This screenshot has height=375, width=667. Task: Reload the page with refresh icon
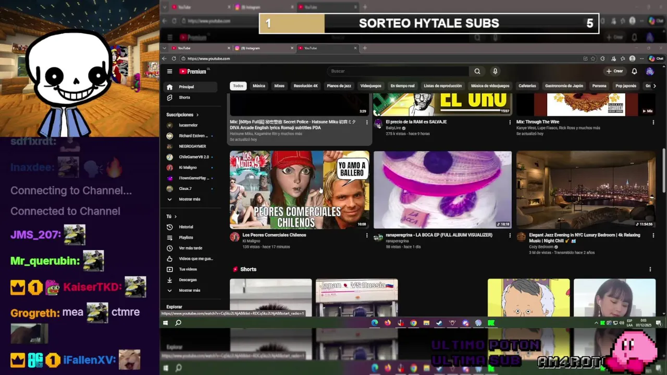(x=174, y=59)
